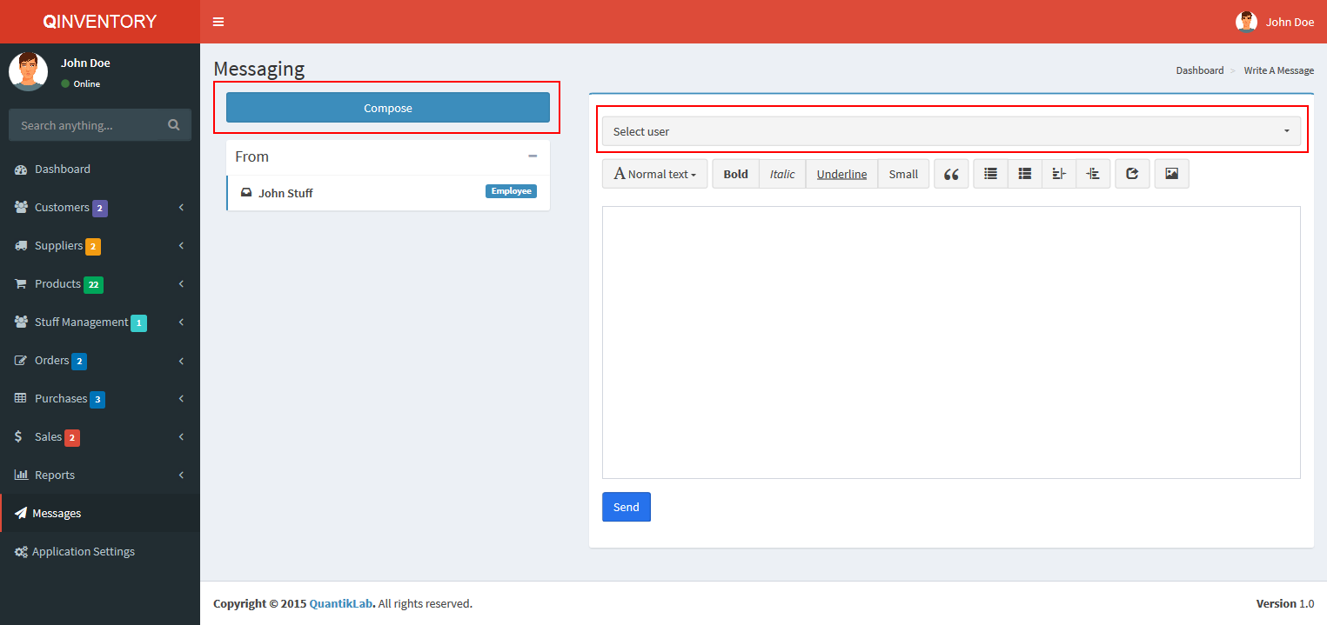This screenshot has height=625, width=1327.
Task: Click the Products cart icon
Action: (21, 284)
